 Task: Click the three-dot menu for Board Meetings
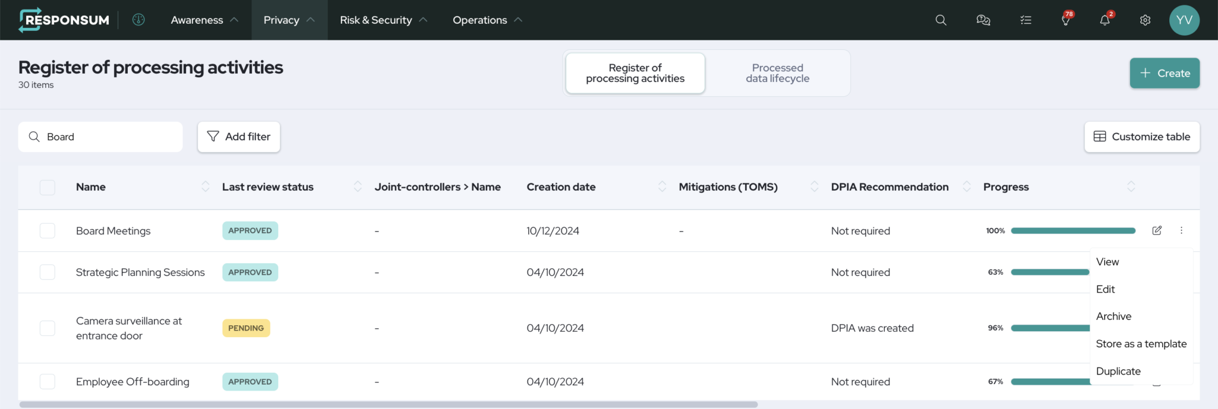pos(1181,231)
